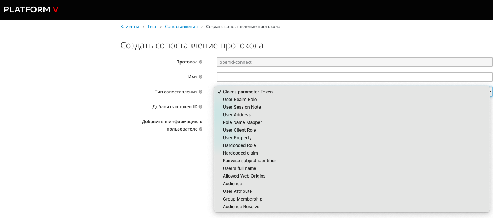Open Клиенты breadcrumb link

click(130, 27)
